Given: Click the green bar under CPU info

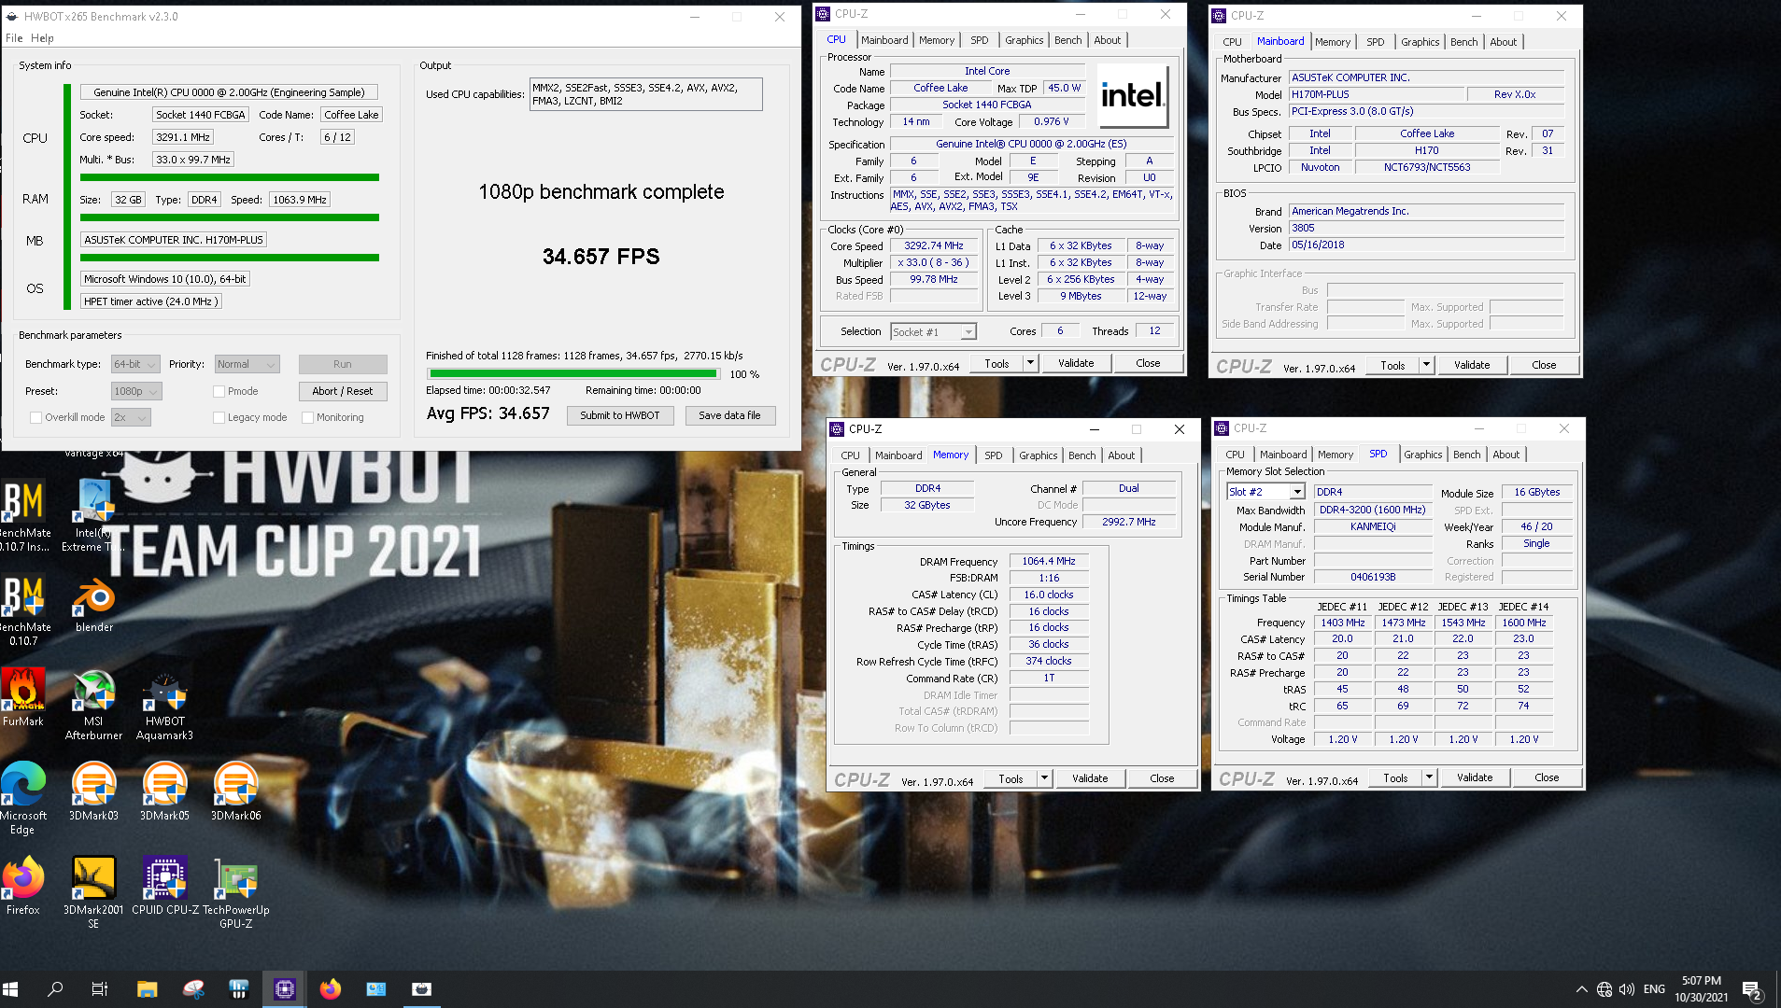Looking at the screenshot, I should [x=230, y=177].
